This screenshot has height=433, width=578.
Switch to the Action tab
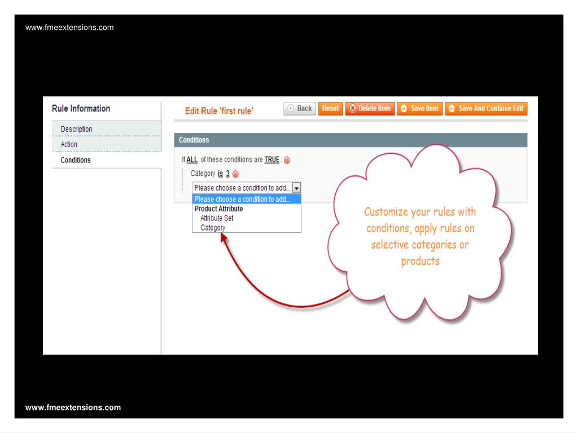coord(107,144)
